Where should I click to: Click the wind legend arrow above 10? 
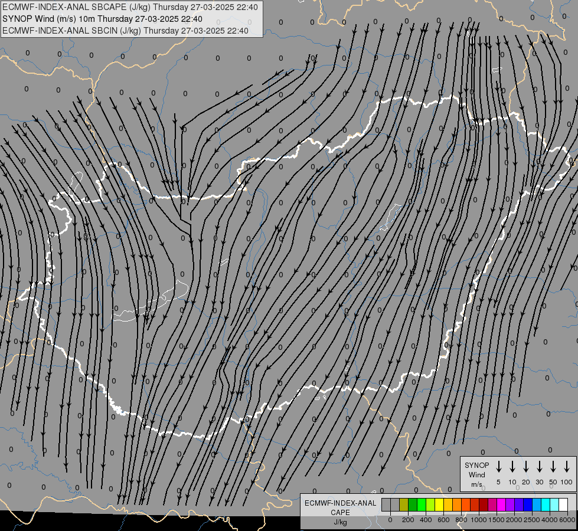pos(512,467)
